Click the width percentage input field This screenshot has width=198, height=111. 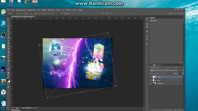pyautogui.click(x=40, y=14)
